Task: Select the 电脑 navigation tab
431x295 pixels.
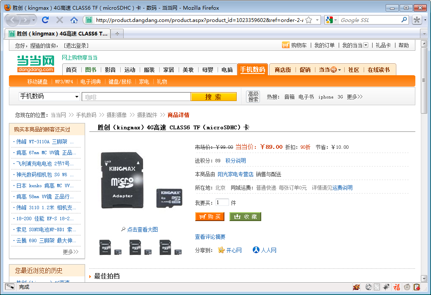Action: coord(227,70)
